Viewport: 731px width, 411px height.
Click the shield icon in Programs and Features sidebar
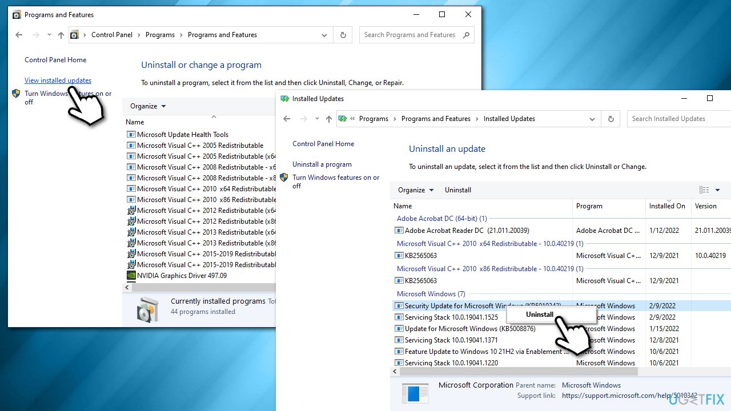(16, 94)
